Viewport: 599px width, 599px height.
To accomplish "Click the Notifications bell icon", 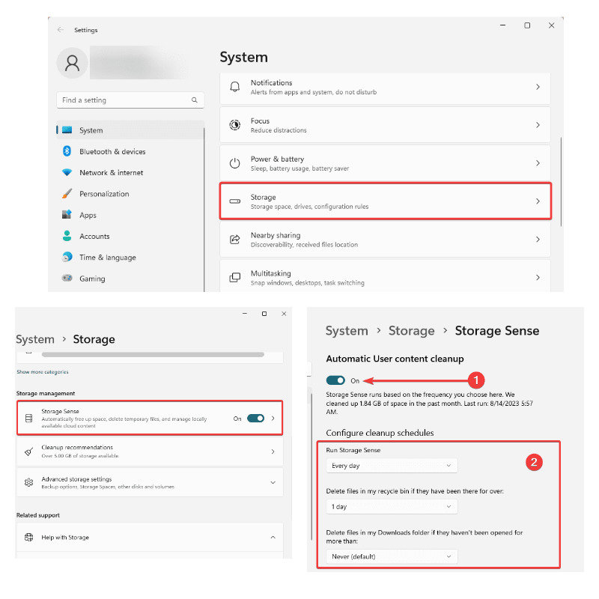I will (x=235, y=88).
